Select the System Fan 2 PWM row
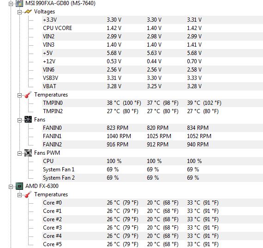The image size is (263, 248). coord(152,178)
